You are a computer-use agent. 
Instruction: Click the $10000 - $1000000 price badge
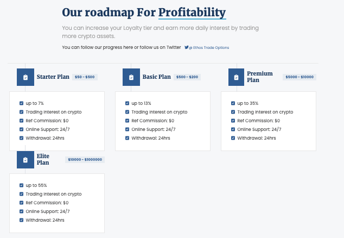pyautogui.click(x=85, y=160)
